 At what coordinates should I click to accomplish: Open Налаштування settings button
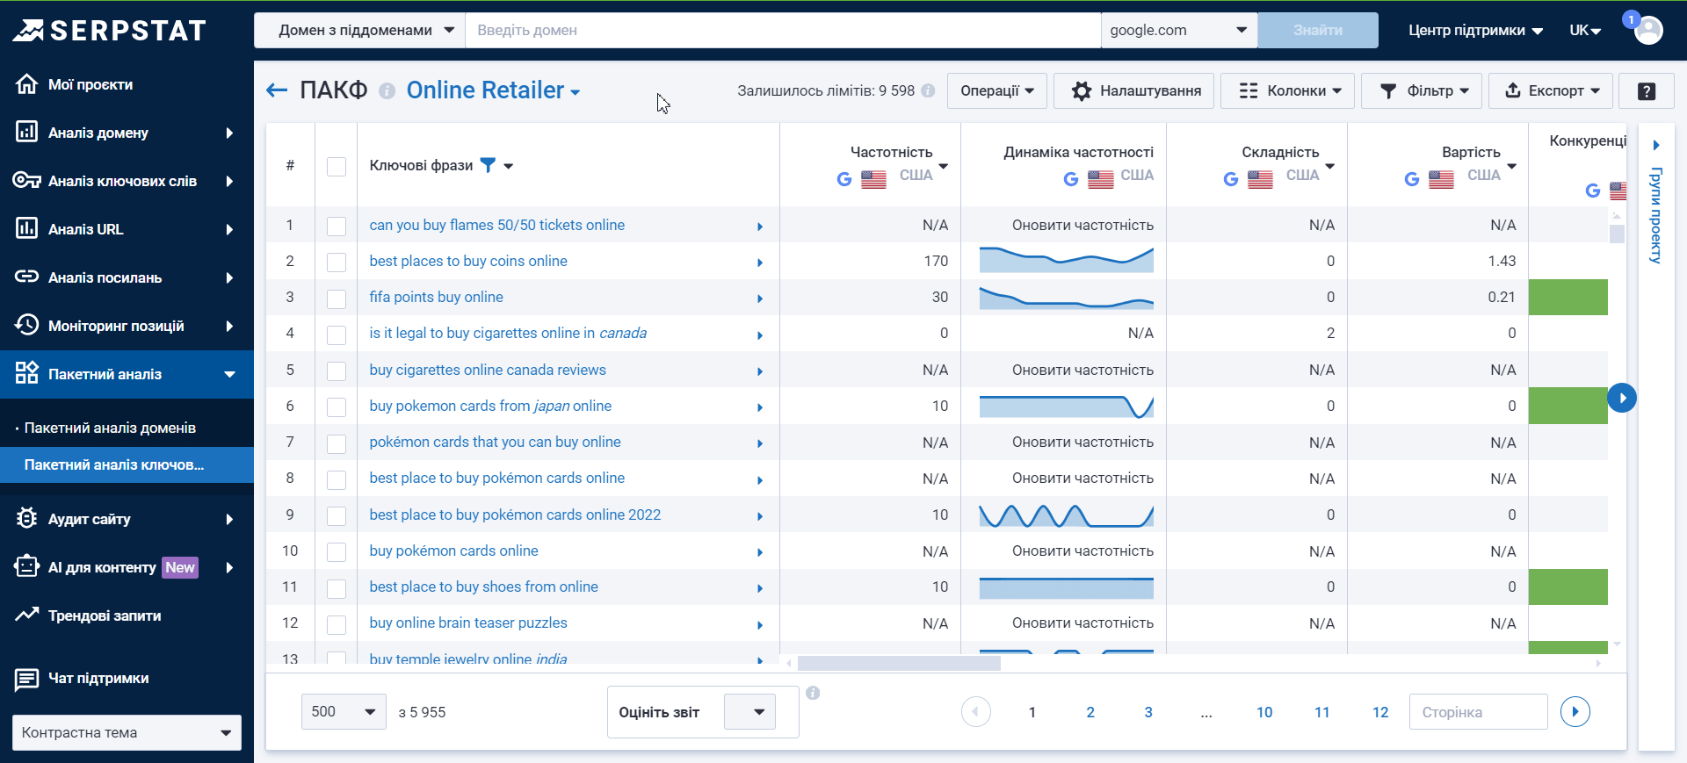(x=1133, y=90)
